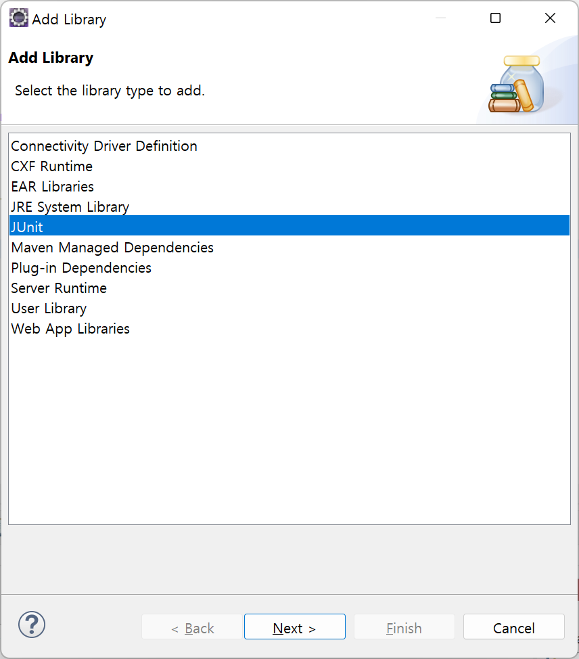Click the disabled Finish button
The image size is (579, 659).
404,627
